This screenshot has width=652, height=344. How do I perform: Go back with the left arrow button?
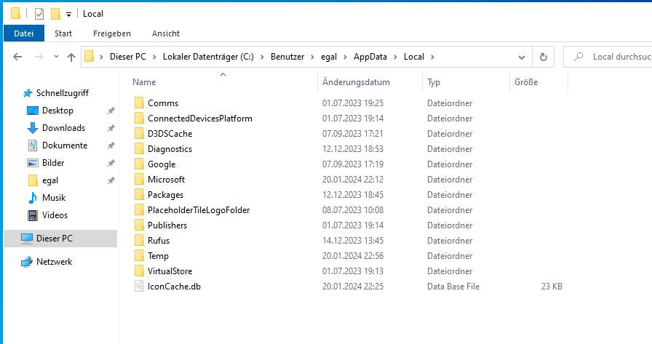click(x=17, y=57)
